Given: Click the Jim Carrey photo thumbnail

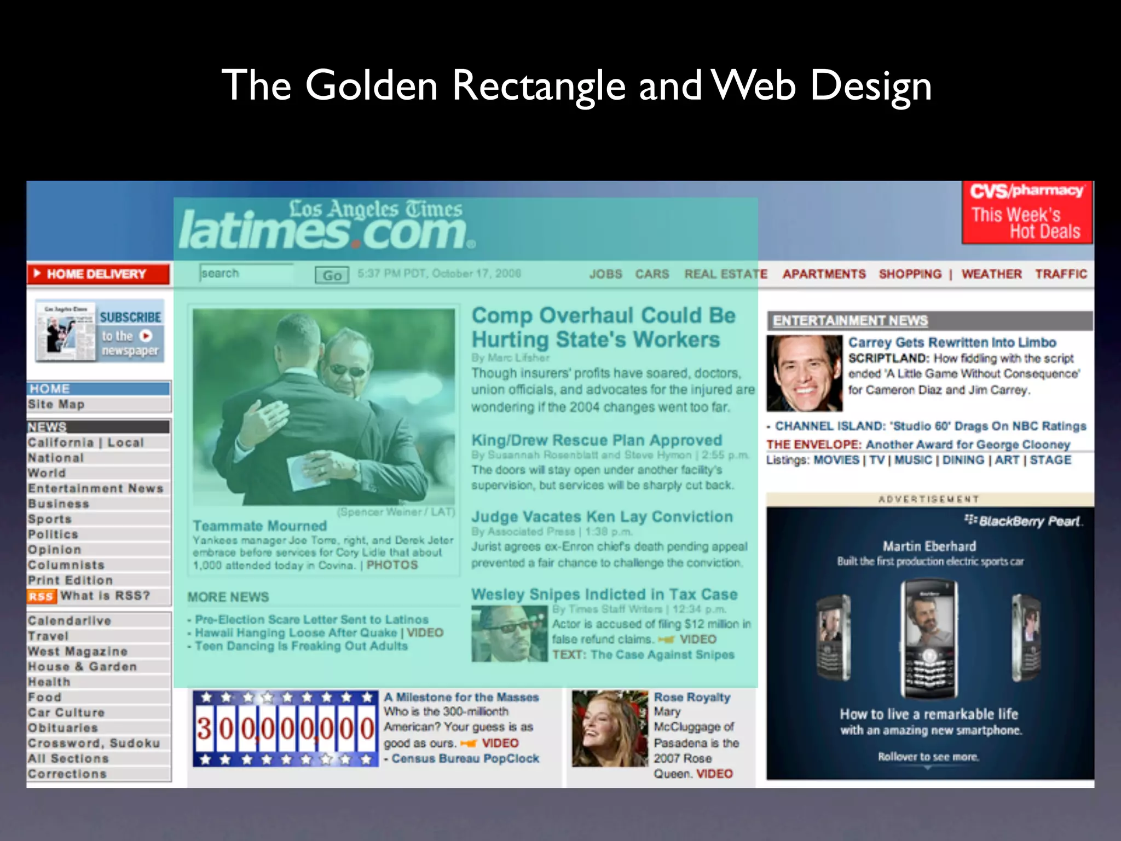Looking at the screenshot, I should tap(804, 373).
